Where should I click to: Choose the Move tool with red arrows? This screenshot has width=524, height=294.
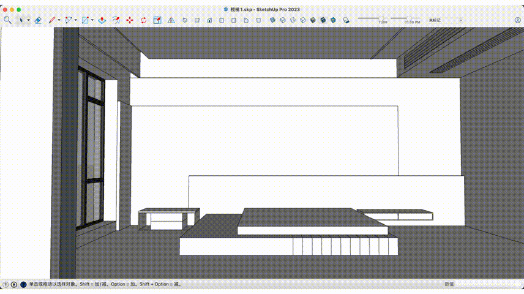click(x=130, y=20)
